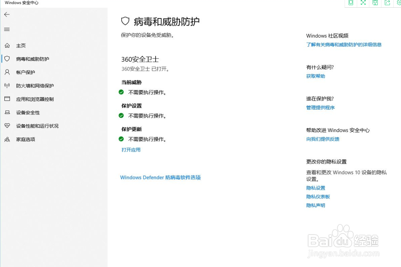The image size is (401, 267).
Task: Click the 获取帮助 link
Action: [x=315, y=76]
